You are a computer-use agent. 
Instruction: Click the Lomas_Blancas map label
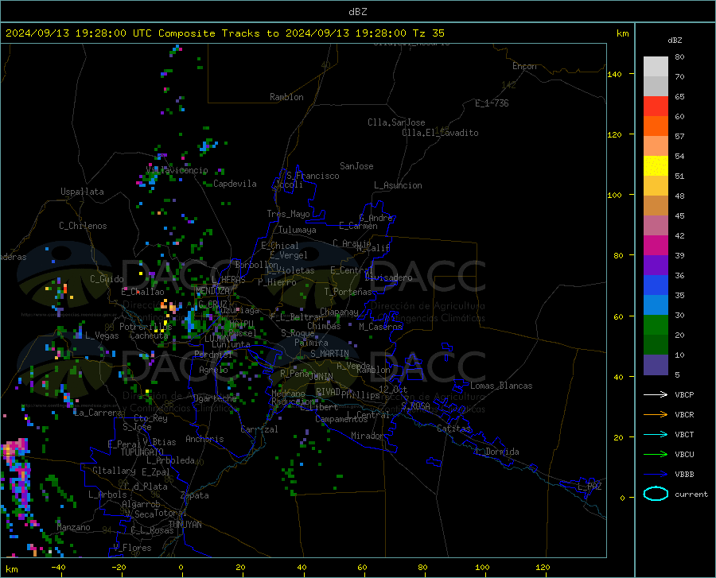coord(501,386)
